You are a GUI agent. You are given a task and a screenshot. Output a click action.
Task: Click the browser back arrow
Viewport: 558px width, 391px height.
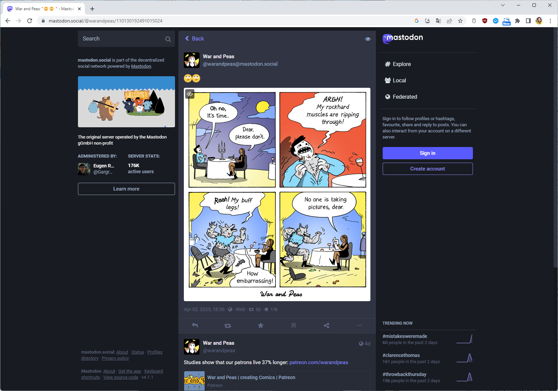8,21
